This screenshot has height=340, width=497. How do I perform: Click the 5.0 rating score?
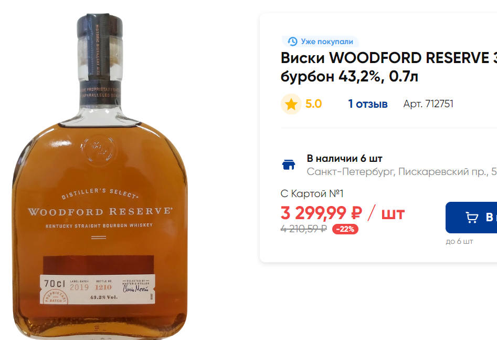313,104
